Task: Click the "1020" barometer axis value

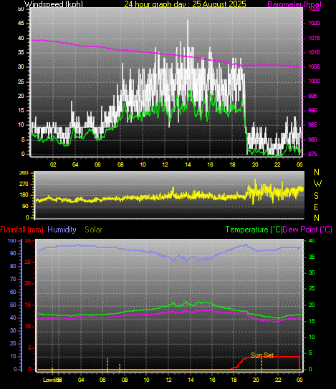Action: pyautogui.click(x=314, y=24)
